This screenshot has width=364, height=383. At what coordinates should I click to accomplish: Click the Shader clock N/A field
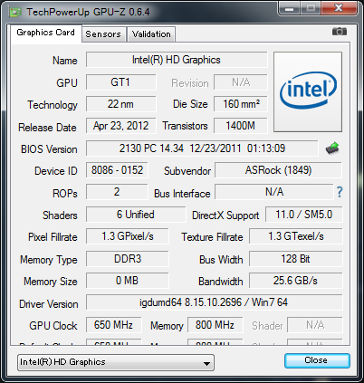click(315, 325)
